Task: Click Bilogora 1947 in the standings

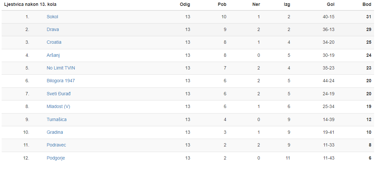Action: [x=60, y=81]
